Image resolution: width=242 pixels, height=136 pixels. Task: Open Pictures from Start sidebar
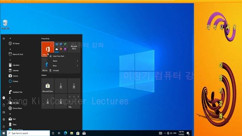4,112
